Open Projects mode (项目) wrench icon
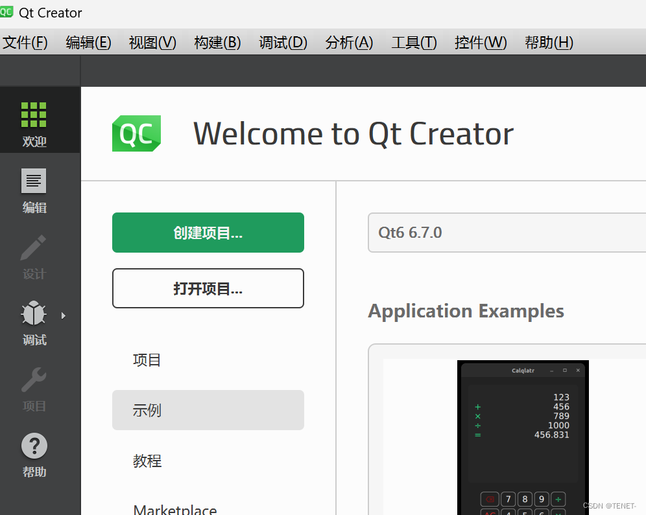The width and height of the screenshot is (646, 515). click(34, 379)
